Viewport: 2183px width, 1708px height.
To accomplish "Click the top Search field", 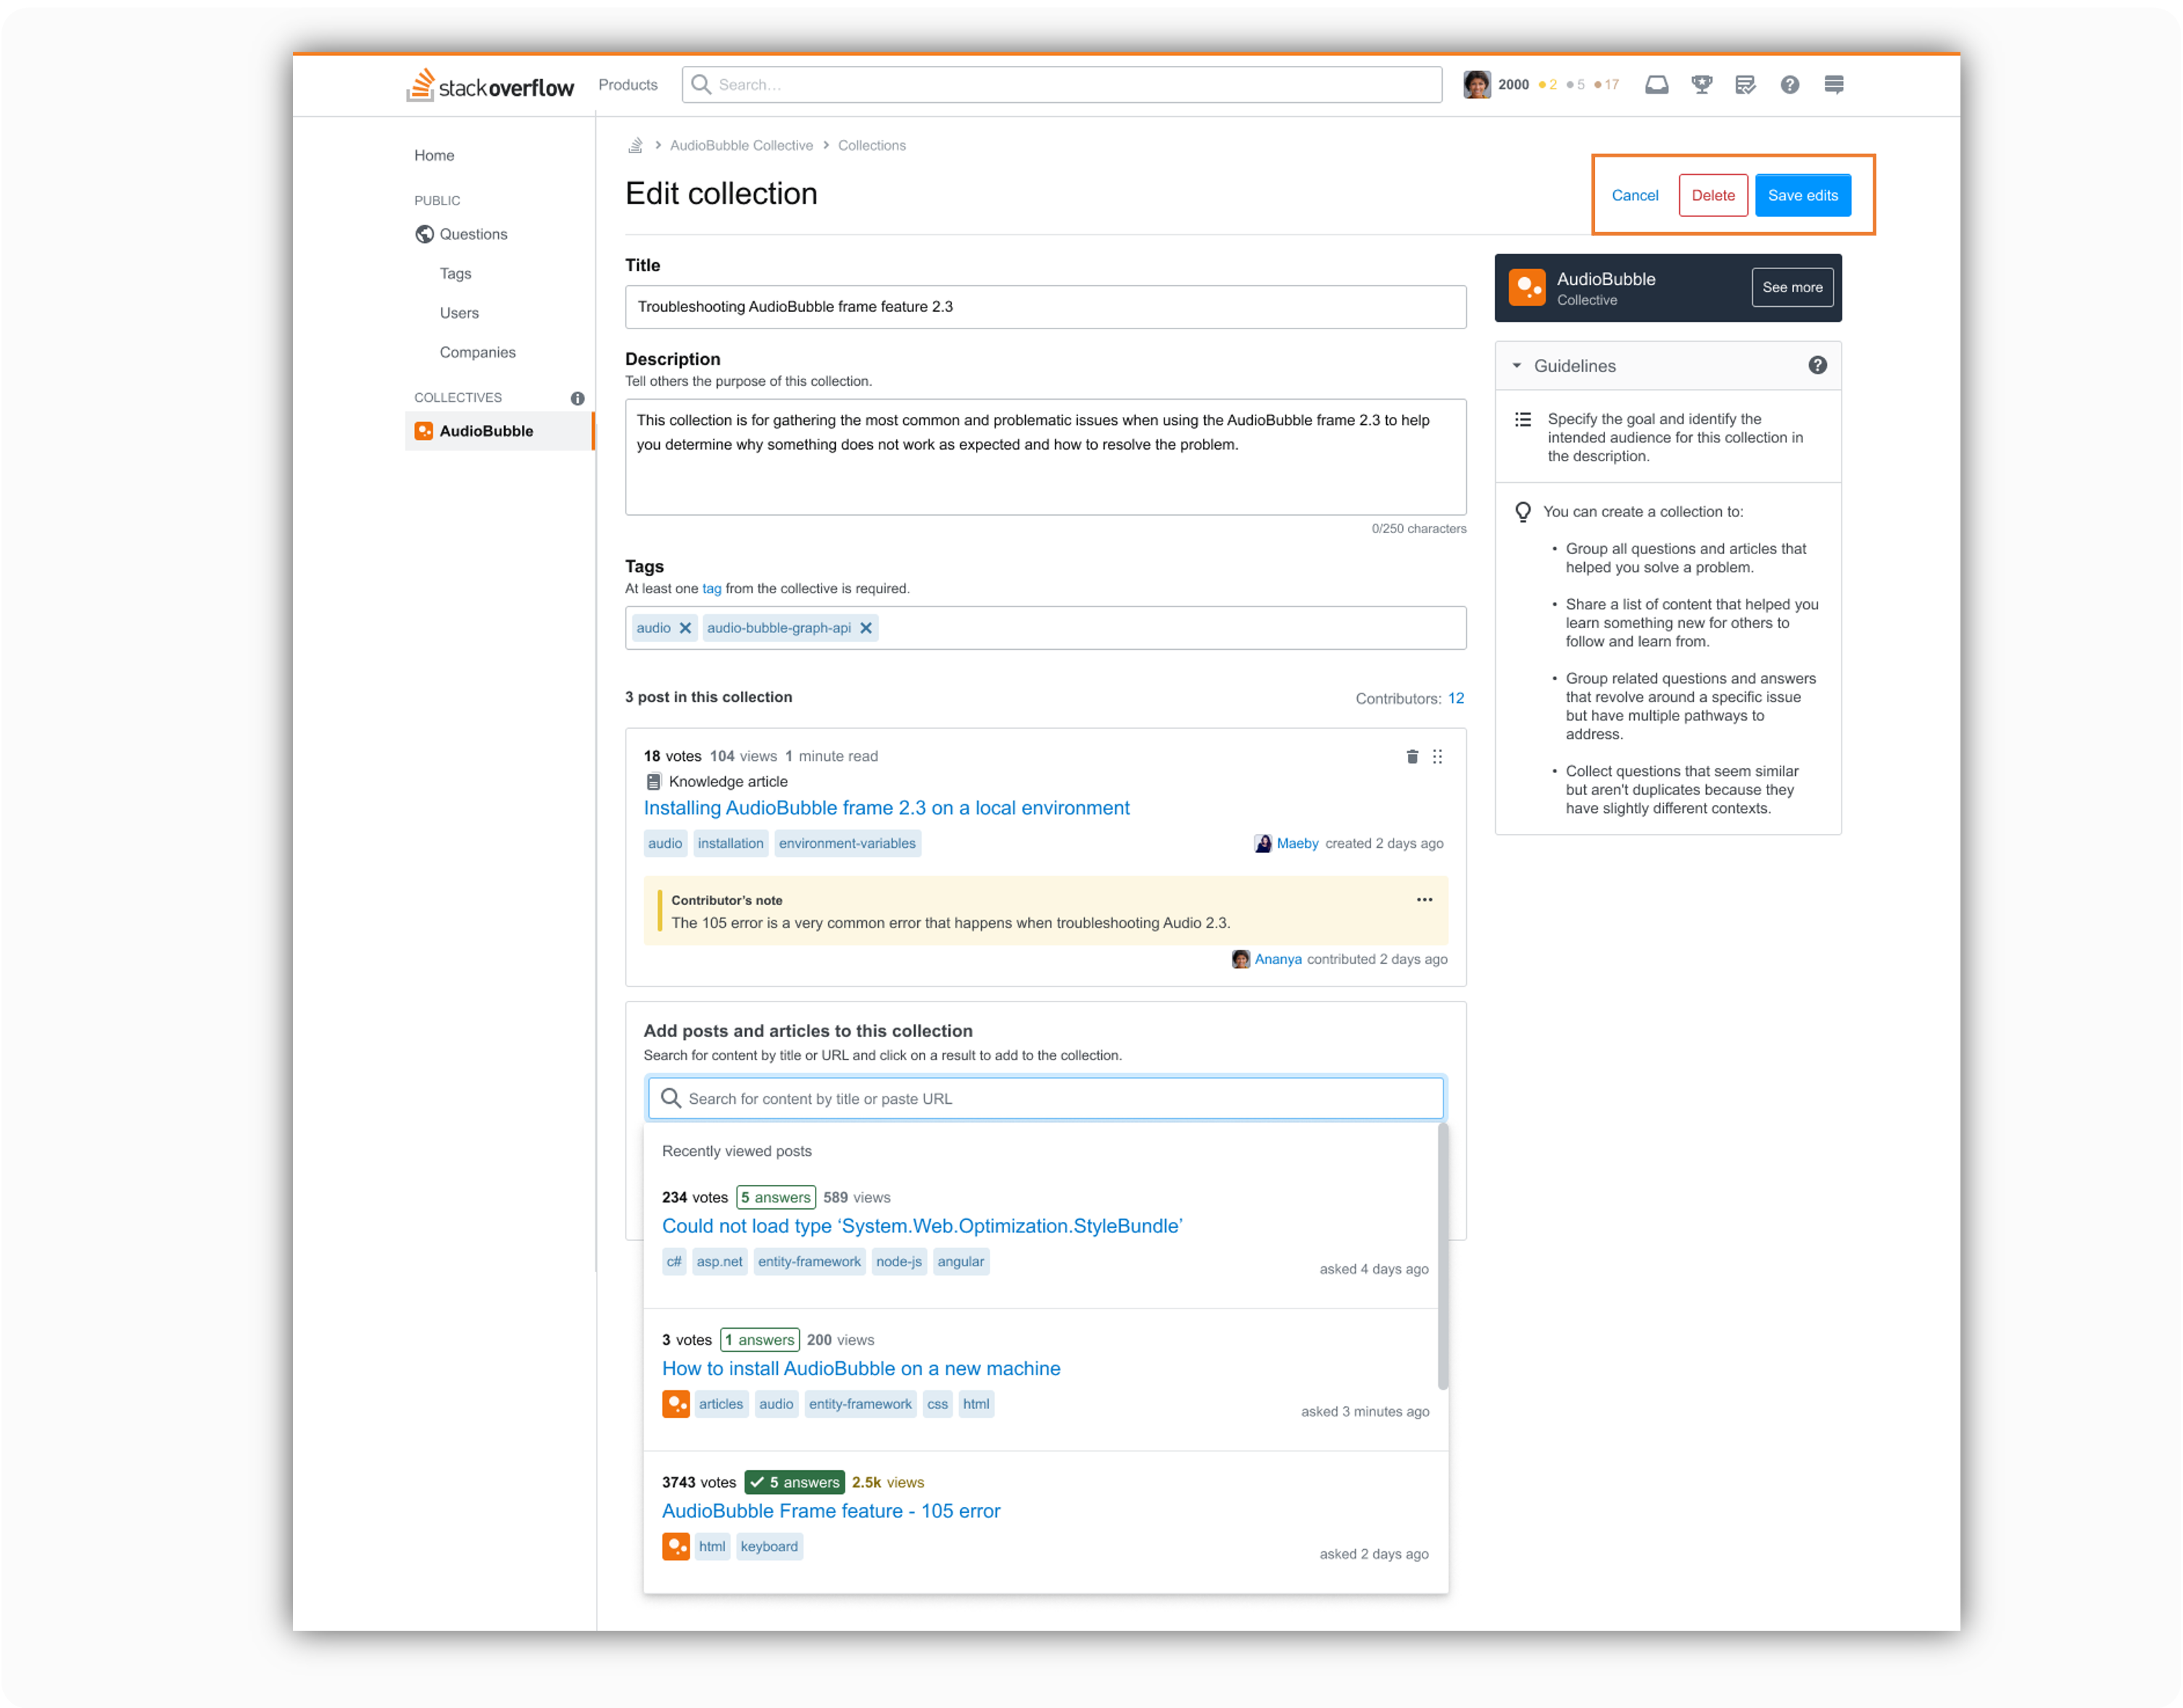I will [1061, 85].
